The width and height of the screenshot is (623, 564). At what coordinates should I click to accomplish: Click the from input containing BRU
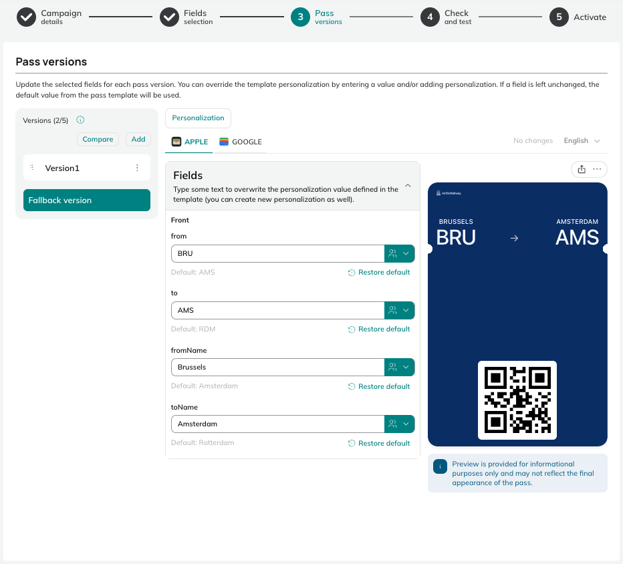click(x=277, y=253)
